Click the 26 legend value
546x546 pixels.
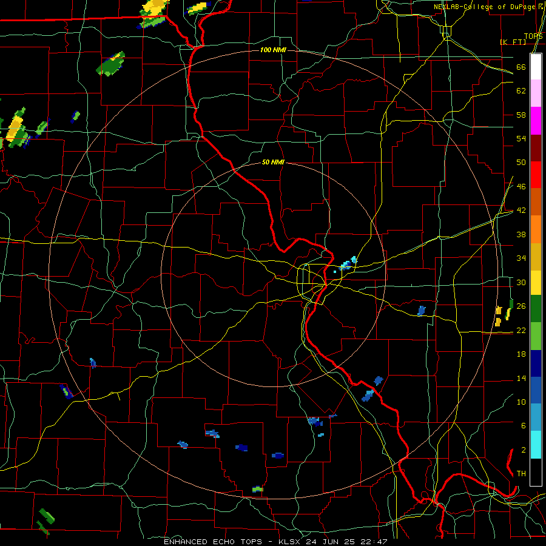tap(521, 306)
